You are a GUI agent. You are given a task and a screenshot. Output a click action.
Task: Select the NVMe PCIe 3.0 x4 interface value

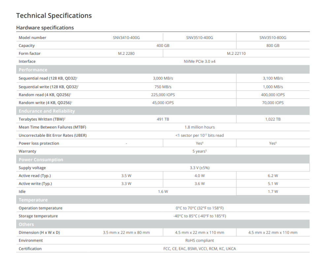(199, 61)
